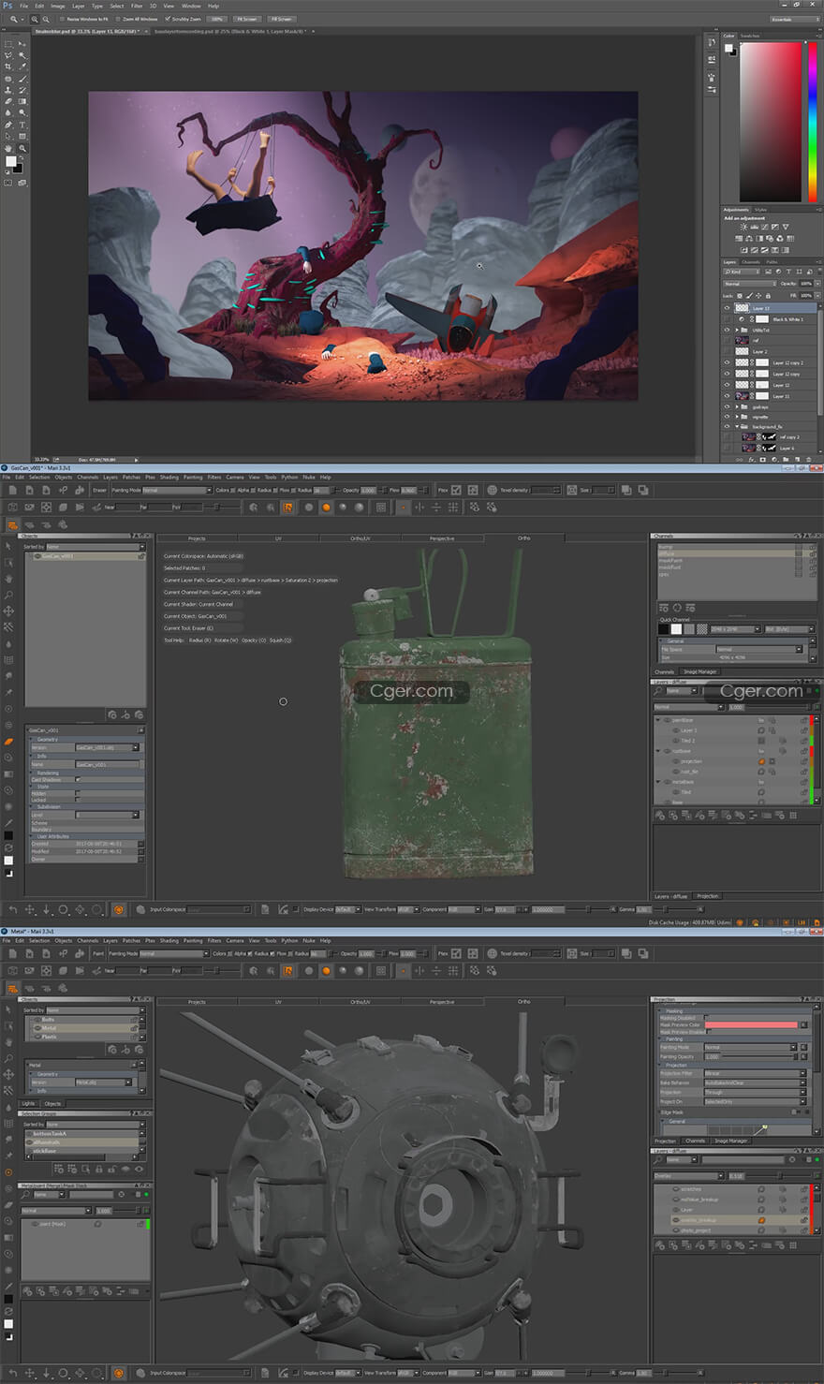Switch to the Swatches tab in Photoshop

(750, 36)
